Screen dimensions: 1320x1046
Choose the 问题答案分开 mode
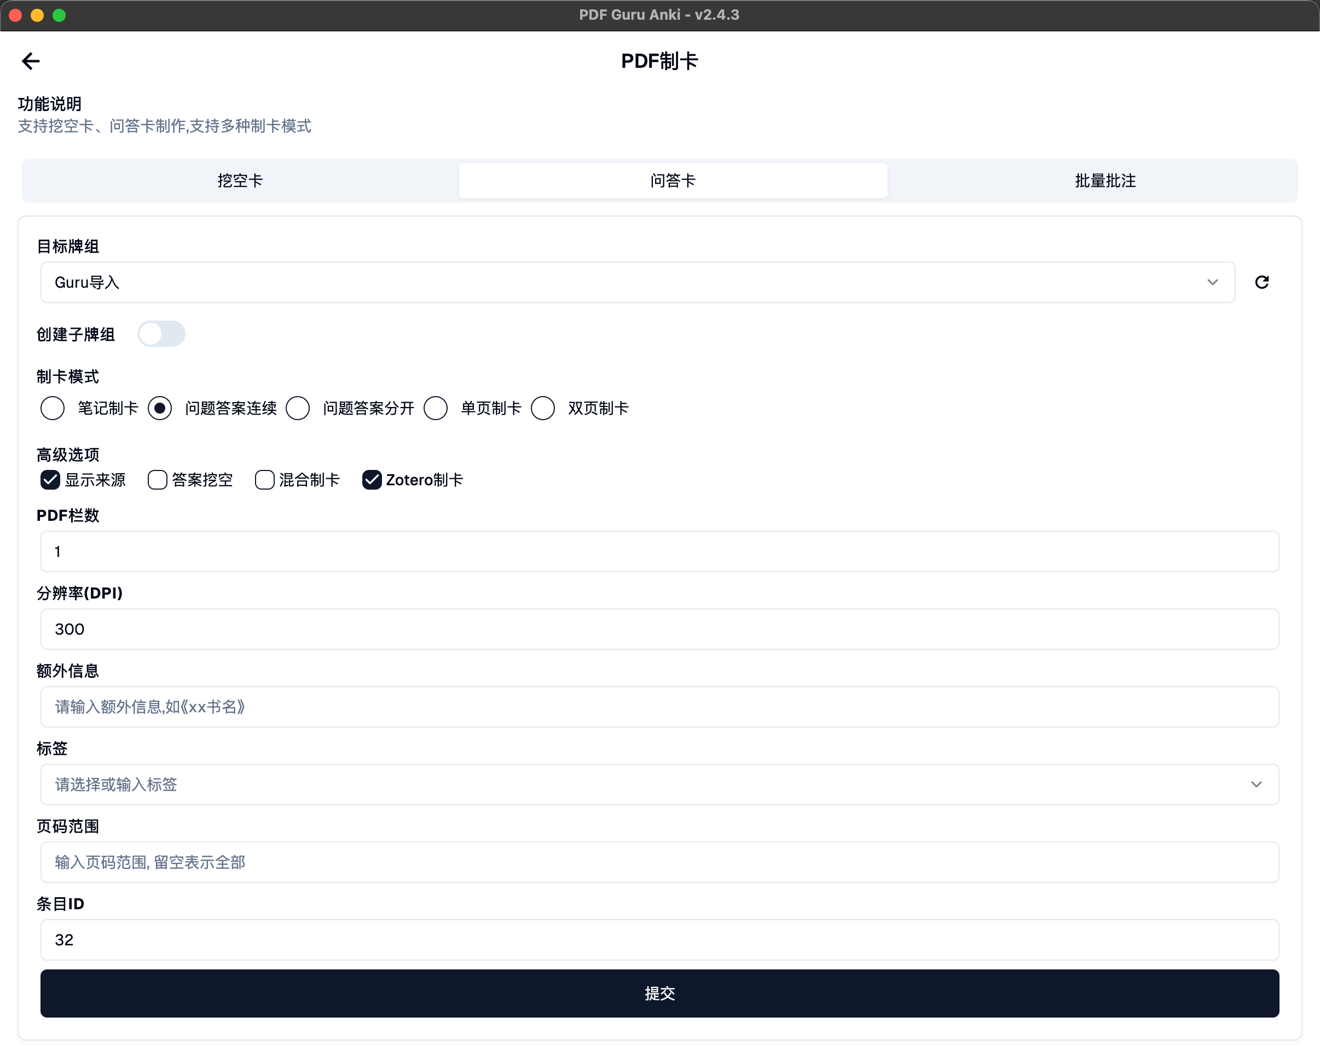(298, 408)
